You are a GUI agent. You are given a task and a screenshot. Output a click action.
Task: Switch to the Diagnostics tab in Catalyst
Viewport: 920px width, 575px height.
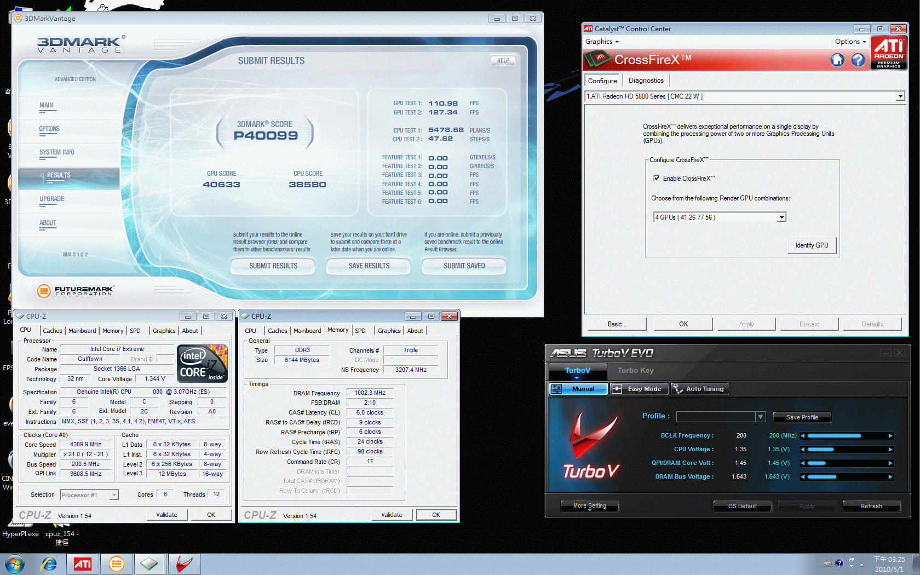click(646, 81)
